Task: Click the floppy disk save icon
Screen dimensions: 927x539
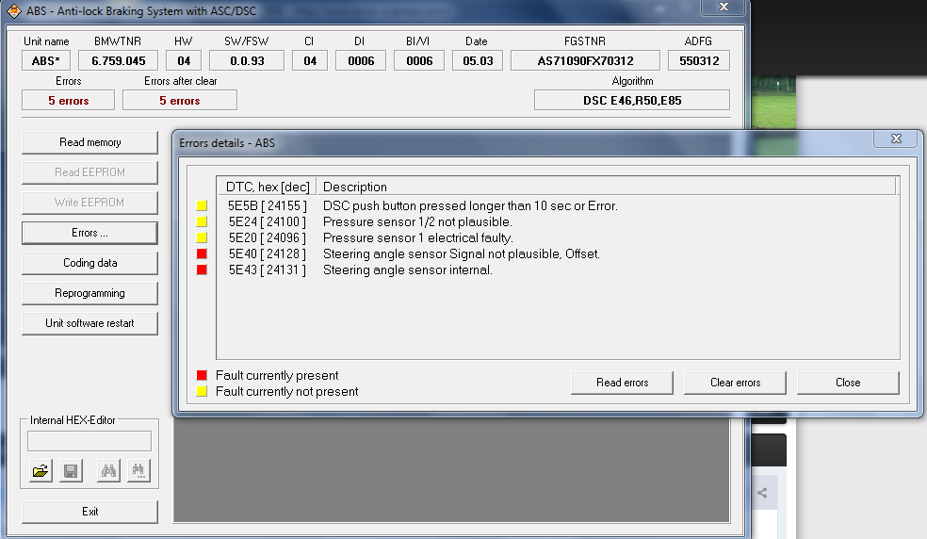Action: pos(71,471)
